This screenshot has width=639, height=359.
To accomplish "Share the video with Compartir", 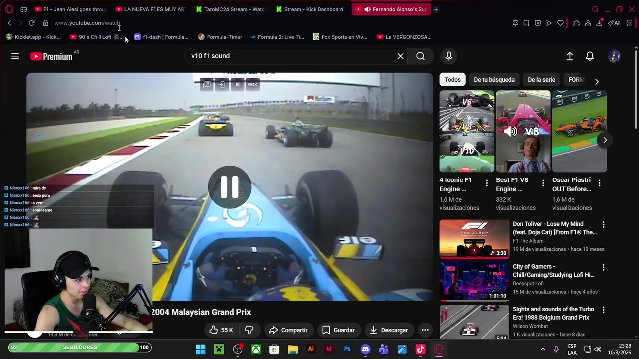I will coord(288,330).
